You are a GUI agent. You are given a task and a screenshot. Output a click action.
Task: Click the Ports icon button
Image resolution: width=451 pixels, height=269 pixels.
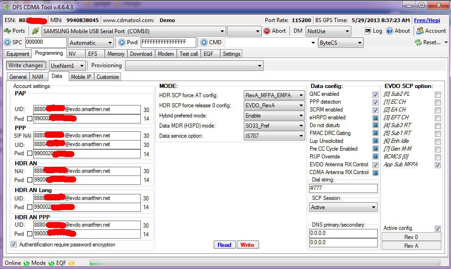[x=7, y=31]
